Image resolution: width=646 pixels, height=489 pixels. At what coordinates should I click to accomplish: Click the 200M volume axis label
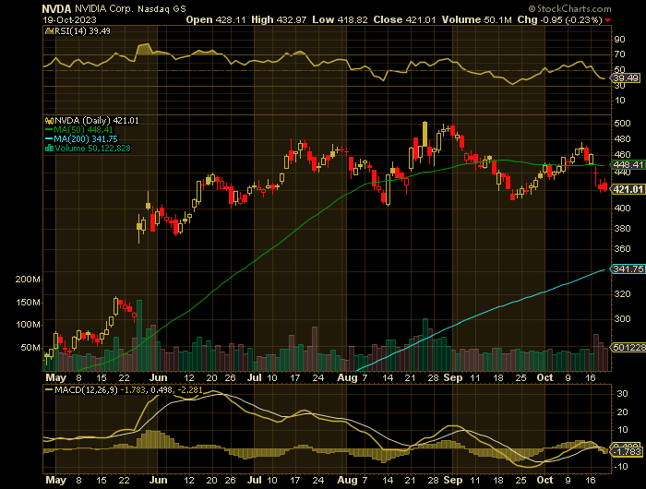[28, 280]
